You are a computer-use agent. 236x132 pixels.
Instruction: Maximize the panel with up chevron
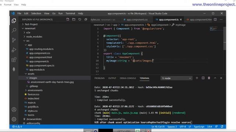pyautogui.click(x=215, y=78)
